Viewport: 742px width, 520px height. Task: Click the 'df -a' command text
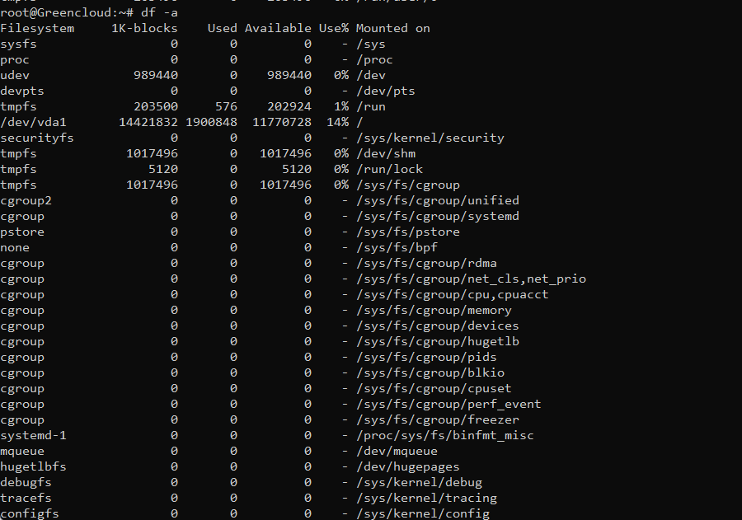tap(159, 12)
